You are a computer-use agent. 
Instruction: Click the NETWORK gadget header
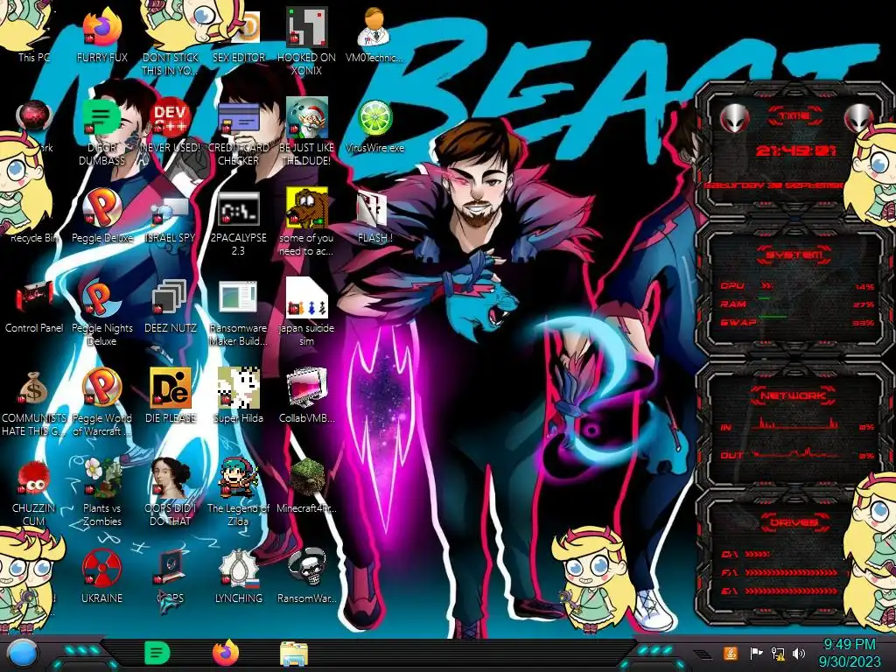click(793, 395)
